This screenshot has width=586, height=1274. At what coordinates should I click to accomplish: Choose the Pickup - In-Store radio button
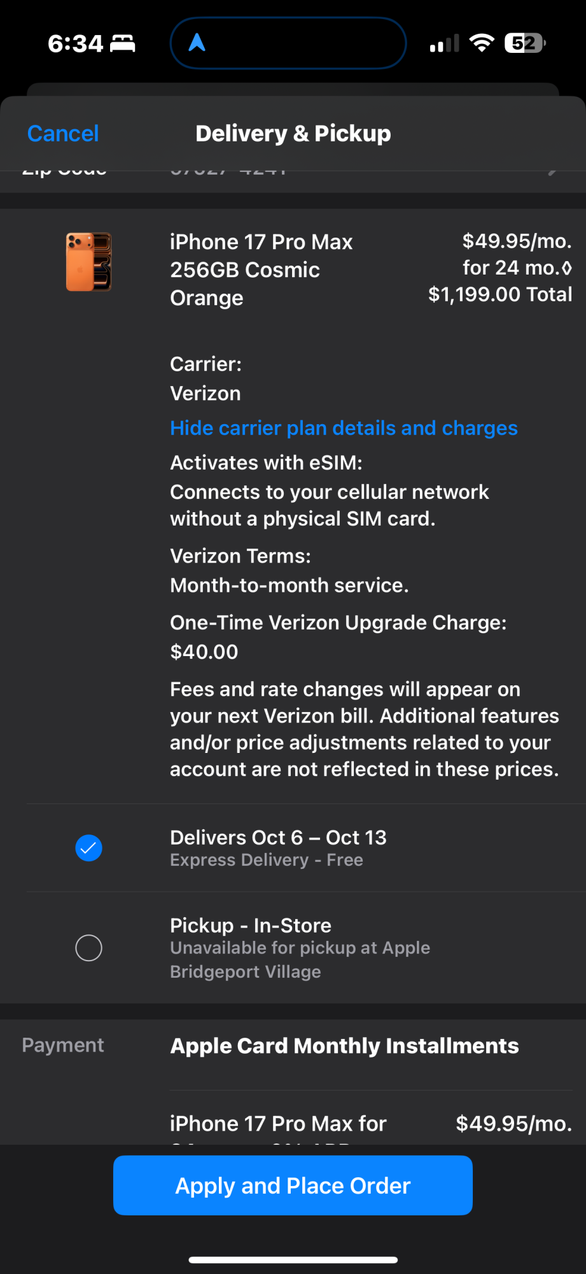(89, 948)
